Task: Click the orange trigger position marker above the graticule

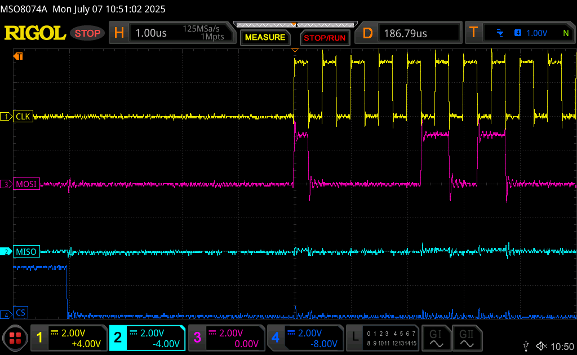Action: click(295, 50)
